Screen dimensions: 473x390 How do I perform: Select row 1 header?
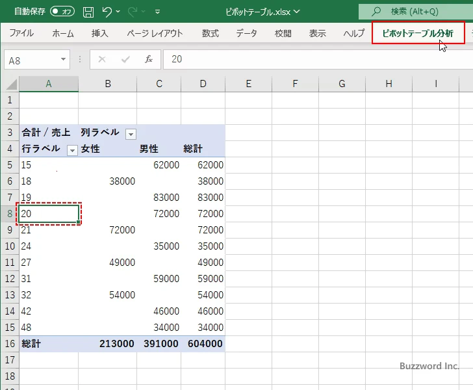(x=10, y=100)
